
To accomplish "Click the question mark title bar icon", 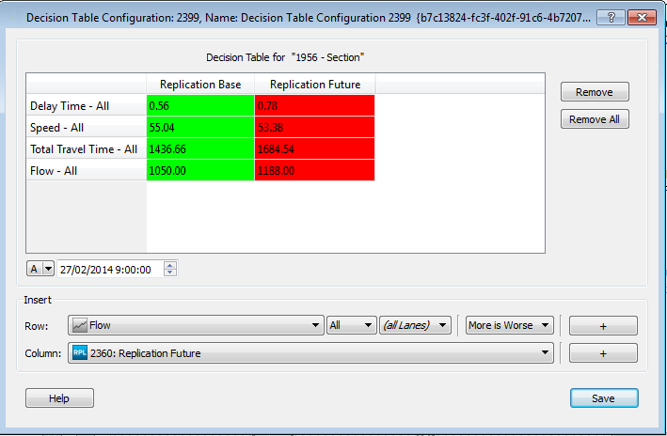I will pyautogui.click(x=611, y=18).
